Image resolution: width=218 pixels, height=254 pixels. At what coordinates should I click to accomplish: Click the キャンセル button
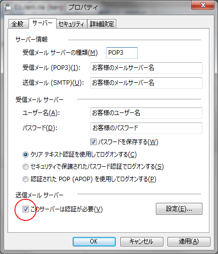[142, 241]
